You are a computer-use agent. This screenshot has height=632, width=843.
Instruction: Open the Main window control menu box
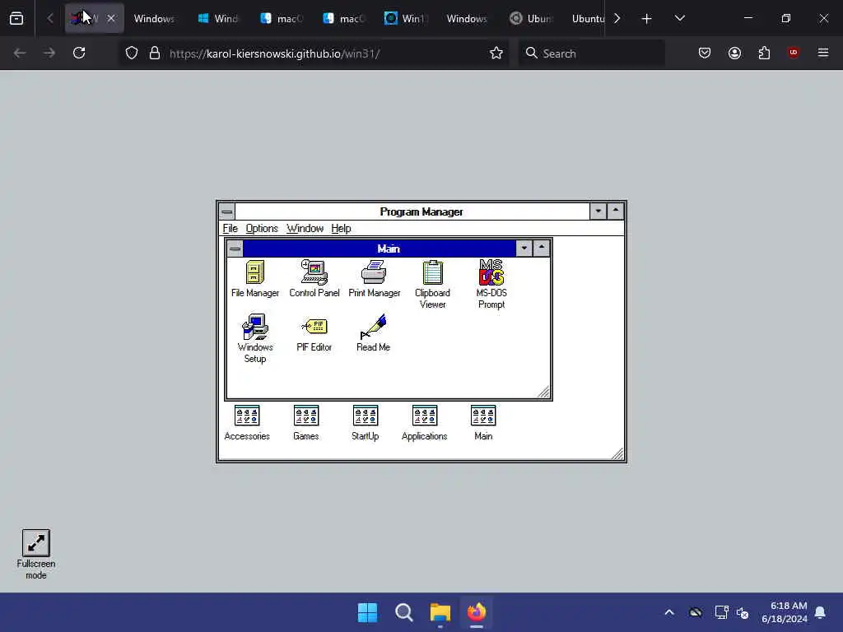[x=235, y=249]
